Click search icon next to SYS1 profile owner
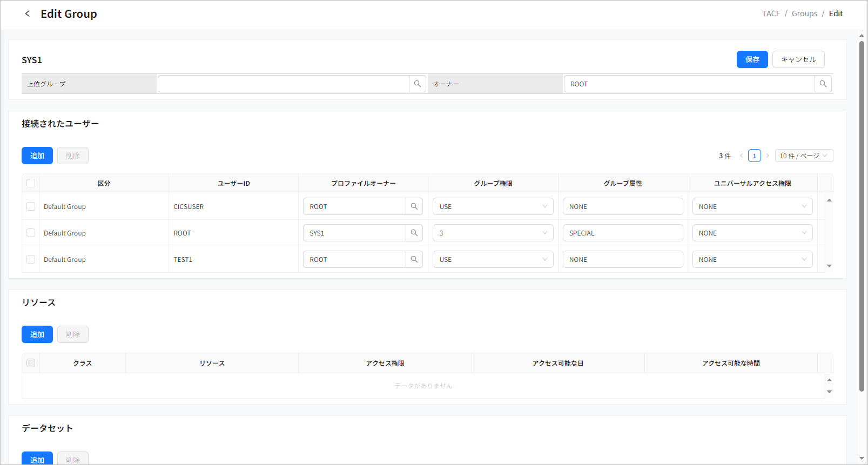868x465 pixels. point(414,233)
